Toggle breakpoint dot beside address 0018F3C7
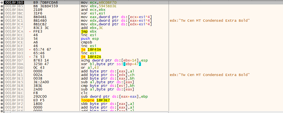This screenshot has height=113, width=283. point(2,28)
